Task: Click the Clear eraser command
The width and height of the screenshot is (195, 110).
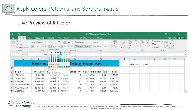Action: coord(155,47)
